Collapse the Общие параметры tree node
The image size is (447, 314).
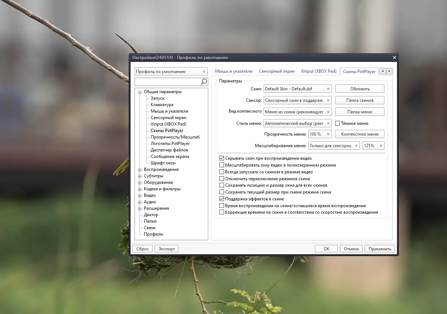coord(140,92)
